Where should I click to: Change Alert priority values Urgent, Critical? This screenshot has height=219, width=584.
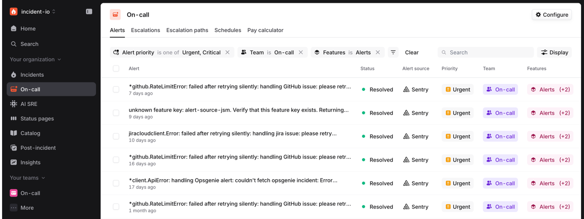coord(201,52)
